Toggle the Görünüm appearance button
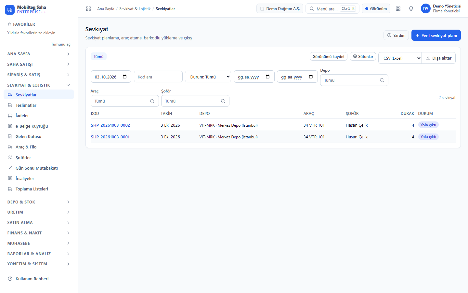468x293 pixels. tap(376, 9)
